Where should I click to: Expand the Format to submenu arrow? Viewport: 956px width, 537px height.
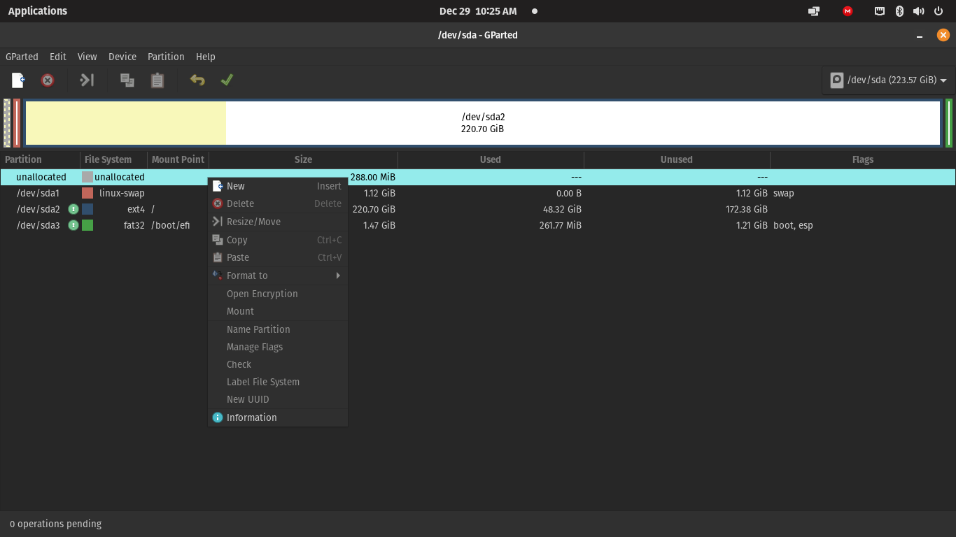coord(338,275)
